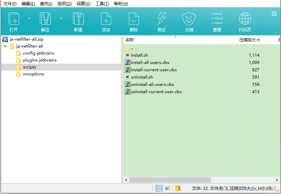281x194 pixels.
Task: Select the config-jetbrains folder
Action: click(39, 53)
